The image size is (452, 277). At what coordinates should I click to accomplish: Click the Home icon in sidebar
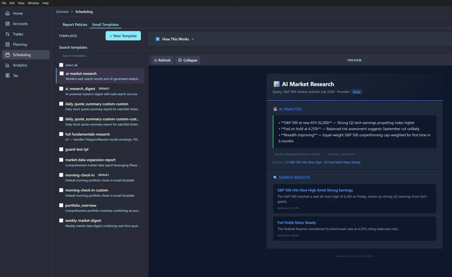pos(8,13)
